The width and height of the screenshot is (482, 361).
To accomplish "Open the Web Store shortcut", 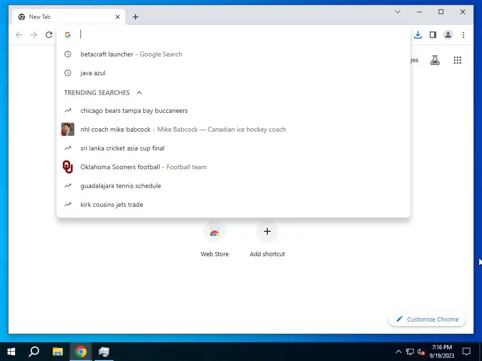I will coord(215,239).
